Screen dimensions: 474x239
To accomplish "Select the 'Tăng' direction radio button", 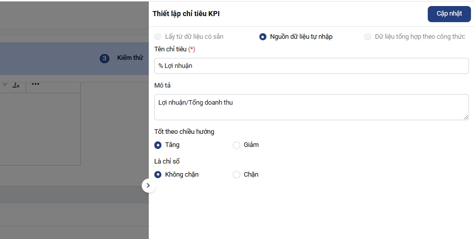I will (158, 145).
